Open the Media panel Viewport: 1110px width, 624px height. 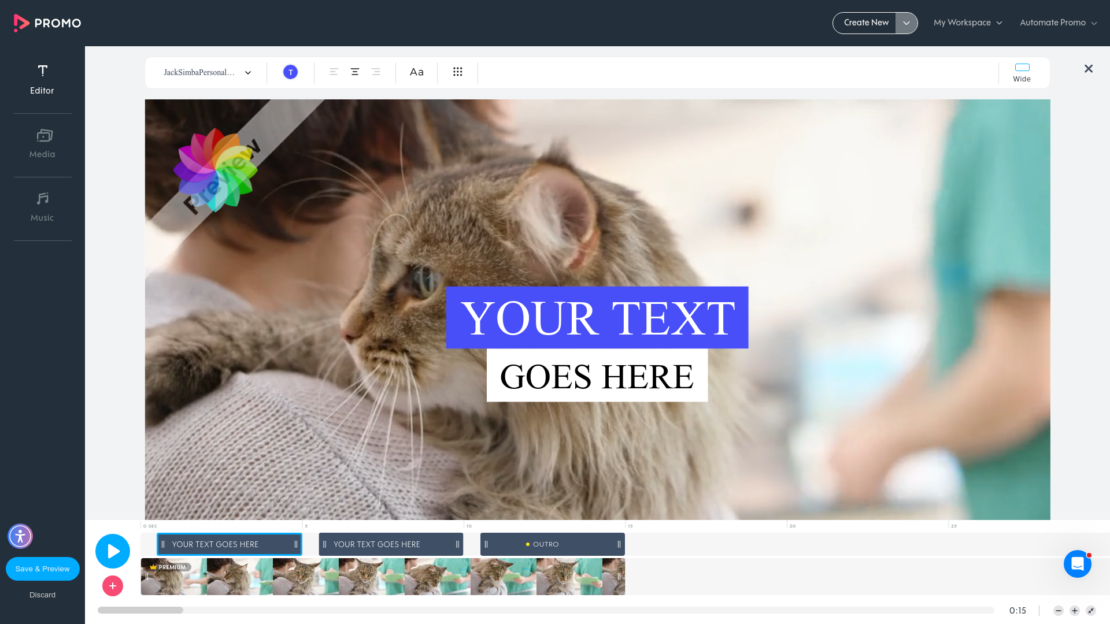(42, 144)
